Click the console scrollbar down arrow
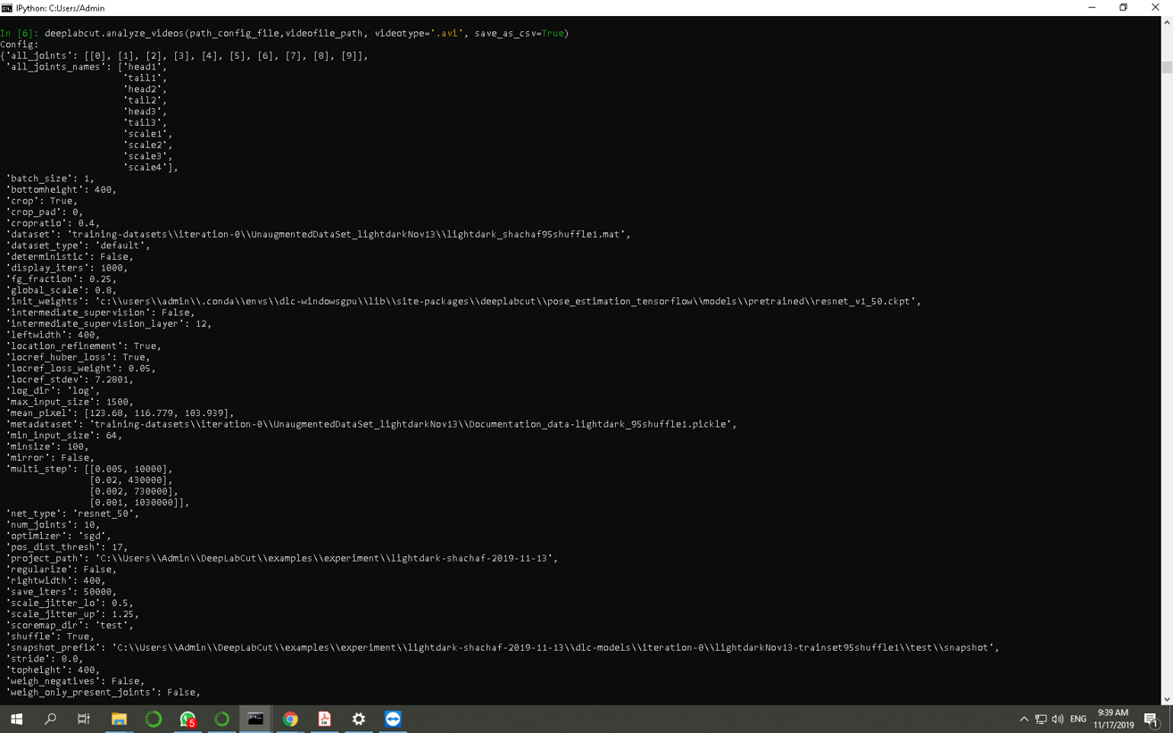The image size is (1173, 733). click(x=1166, y=699)
